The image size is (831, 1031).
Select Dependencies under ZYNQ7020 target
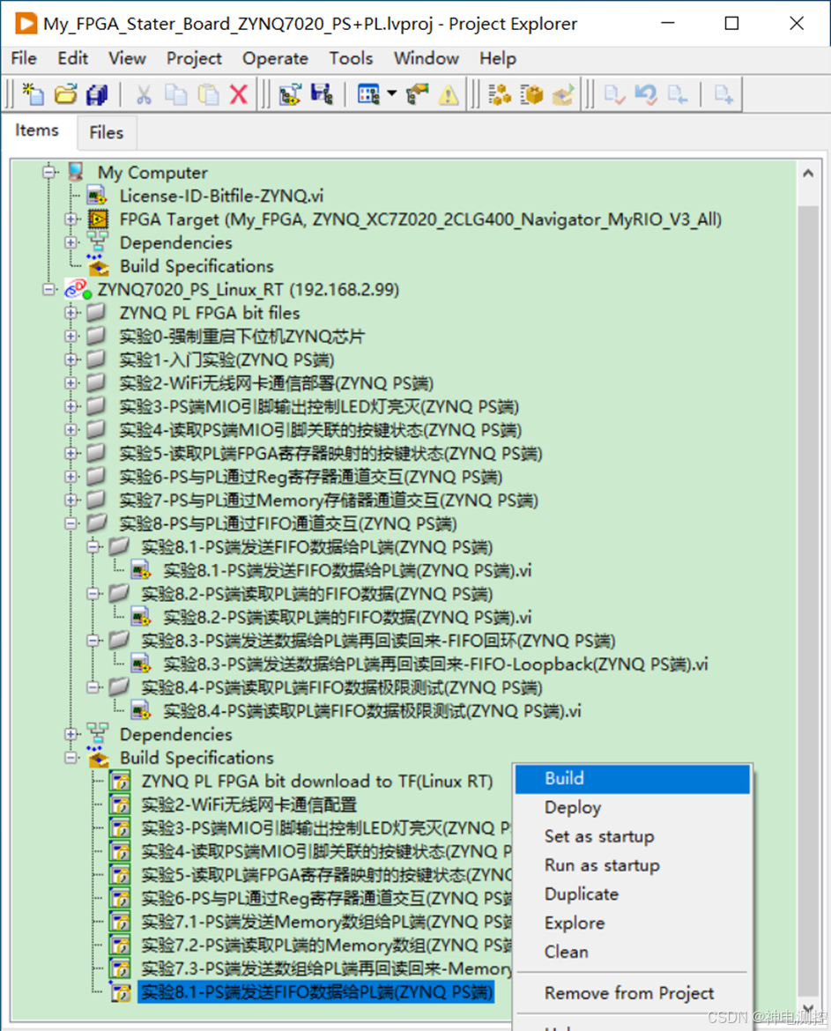pos(175,734)
